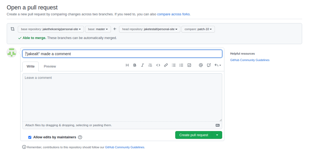
Task: Click the user avatar beside the title
Action: (x=12, y=53)
